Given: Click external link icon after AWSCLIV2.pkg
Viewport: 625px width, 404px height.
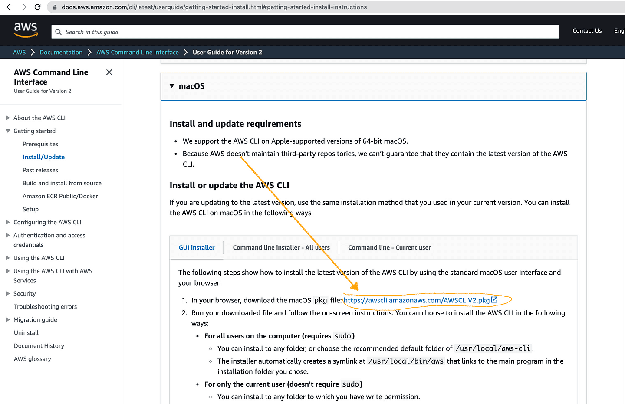Looking at the screenshot, I should pos(494,300).
